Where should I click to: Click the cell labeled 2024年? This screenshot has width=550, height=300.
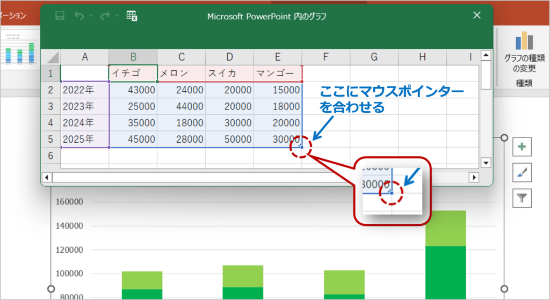(84, 123)
